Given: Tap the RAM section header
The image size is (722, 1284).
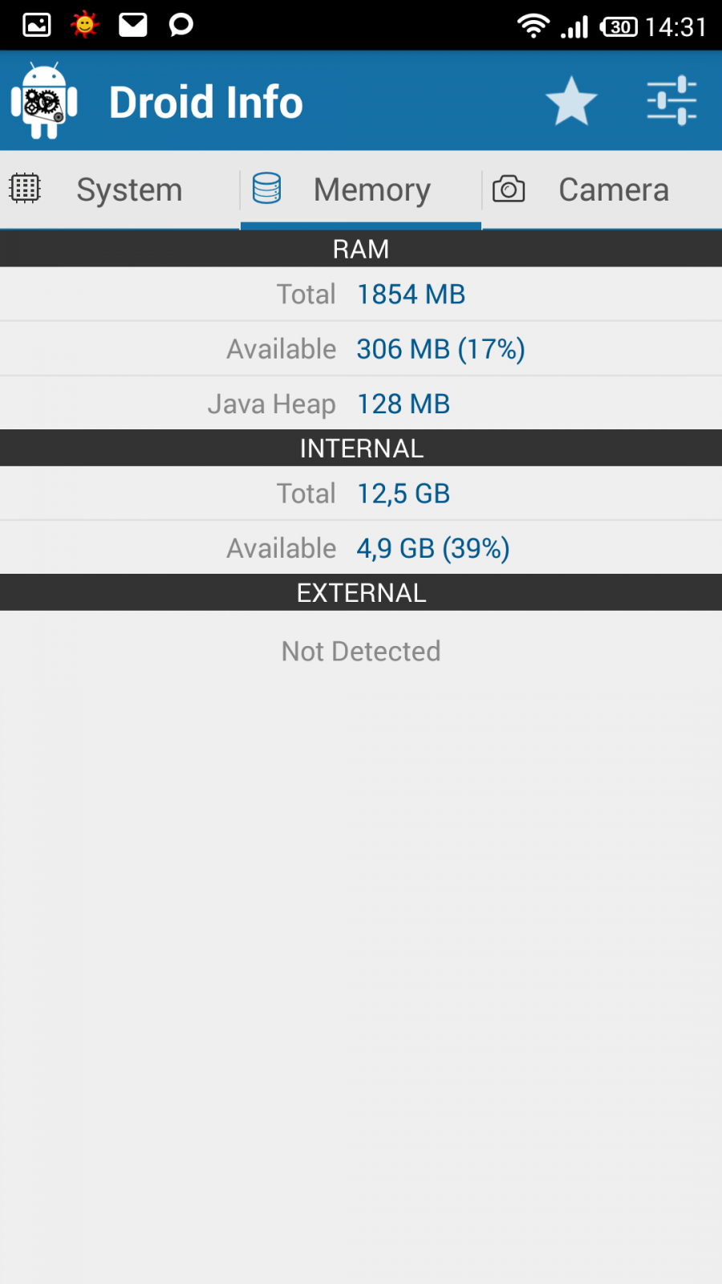Looking at the screenshot, I should (361, 249).
